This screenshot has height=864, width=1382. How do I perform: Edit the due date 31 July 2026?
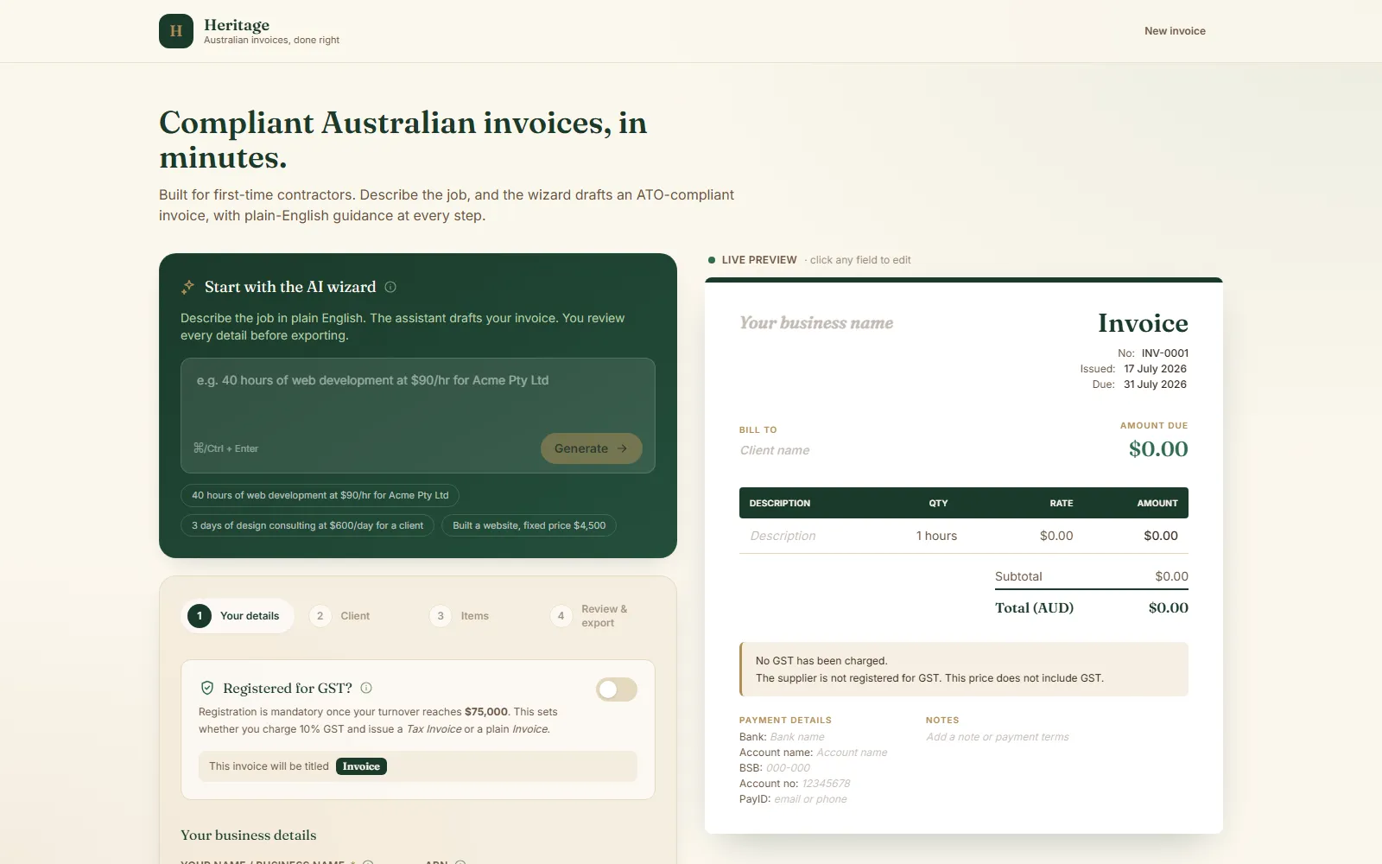click(x=1155, y=384)
